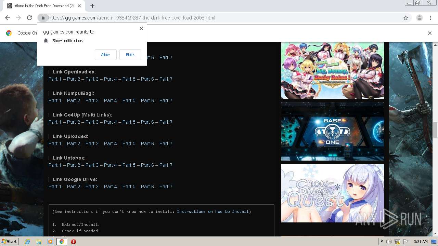Screen dimensions: 438x246
Task: Click the Google Chrome logo in infobar
Action: (x=9, y=33)
